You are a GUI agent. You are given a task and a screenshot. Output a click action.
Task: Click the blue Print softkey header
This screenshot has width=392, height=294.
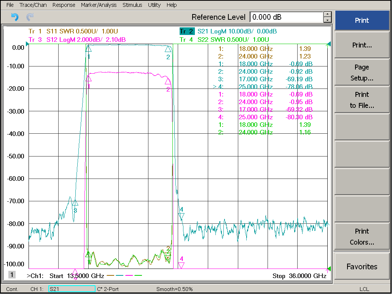[x=362, y=21]
